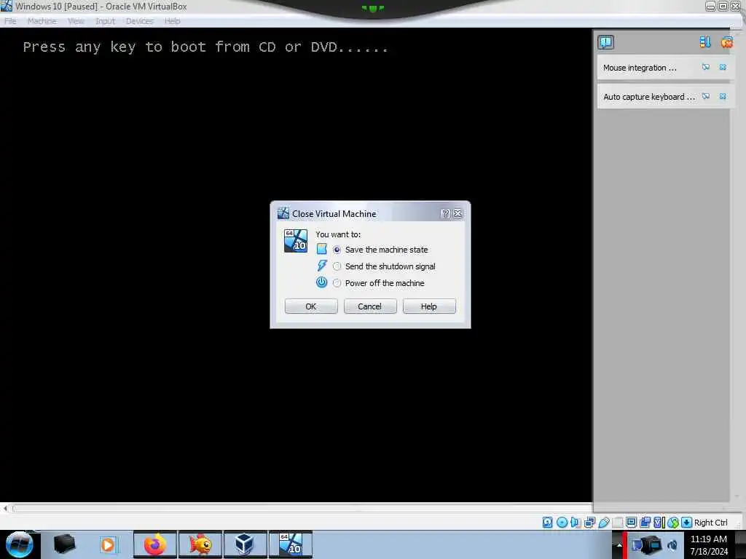Click the recording status indicator icon
746x559 pixels.
point(645,523)
